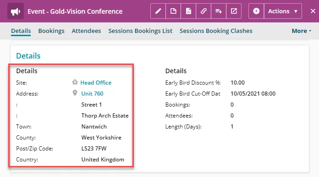Select the Sessions Bookings List tab
The height and width of the screenshot is (177, 319).
point(140,31)
